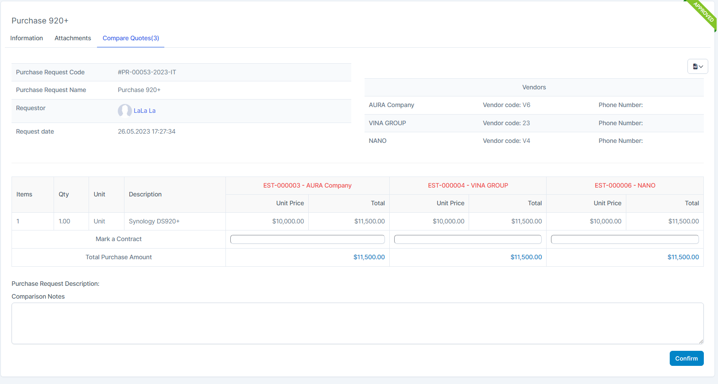Mark AURA Company quote as contract
718x384 pixels.
(307, 239)
